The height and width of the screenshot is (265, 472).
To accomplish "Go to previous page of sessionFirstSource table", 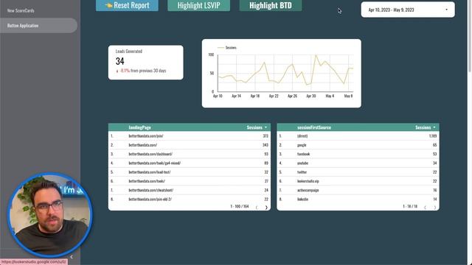I will click(x=425, y=208).
